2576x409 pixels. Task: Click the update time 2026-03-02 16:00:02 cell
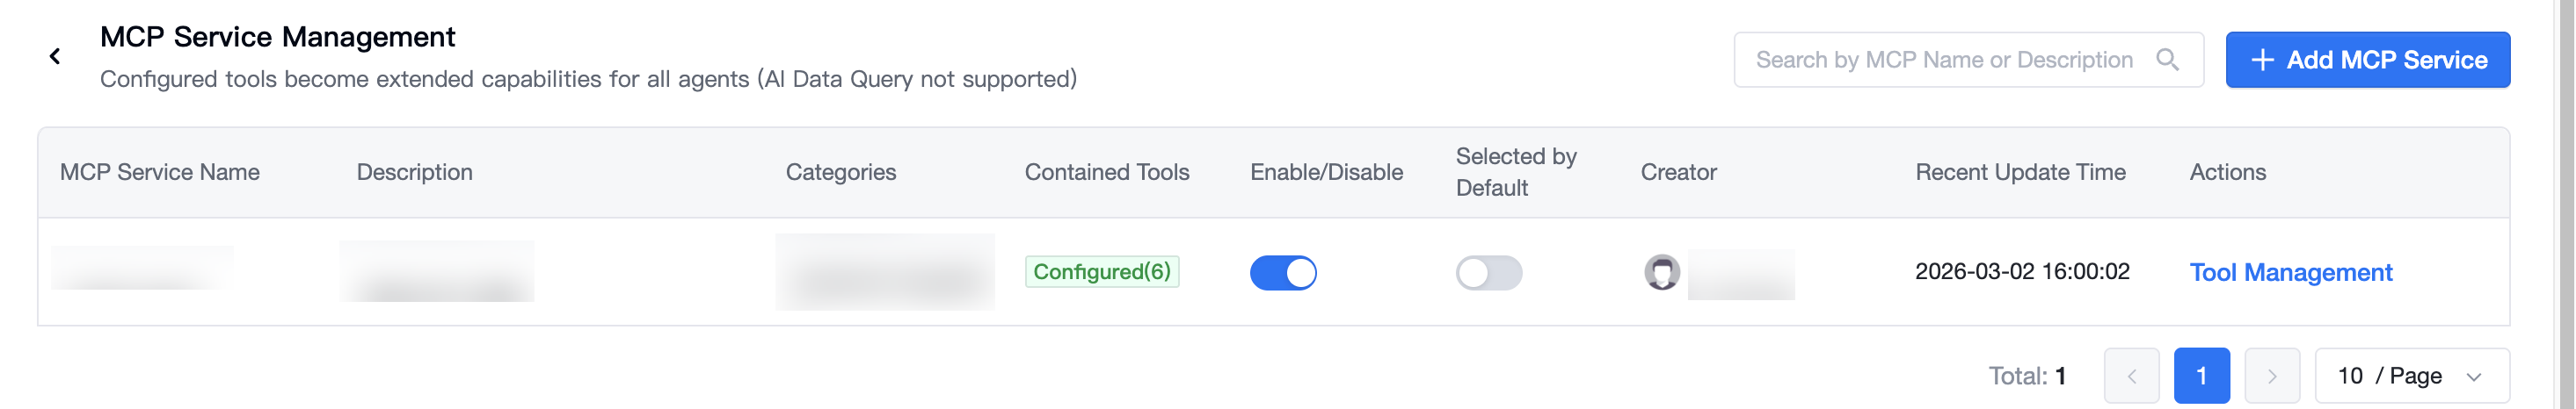(2022, 271)
